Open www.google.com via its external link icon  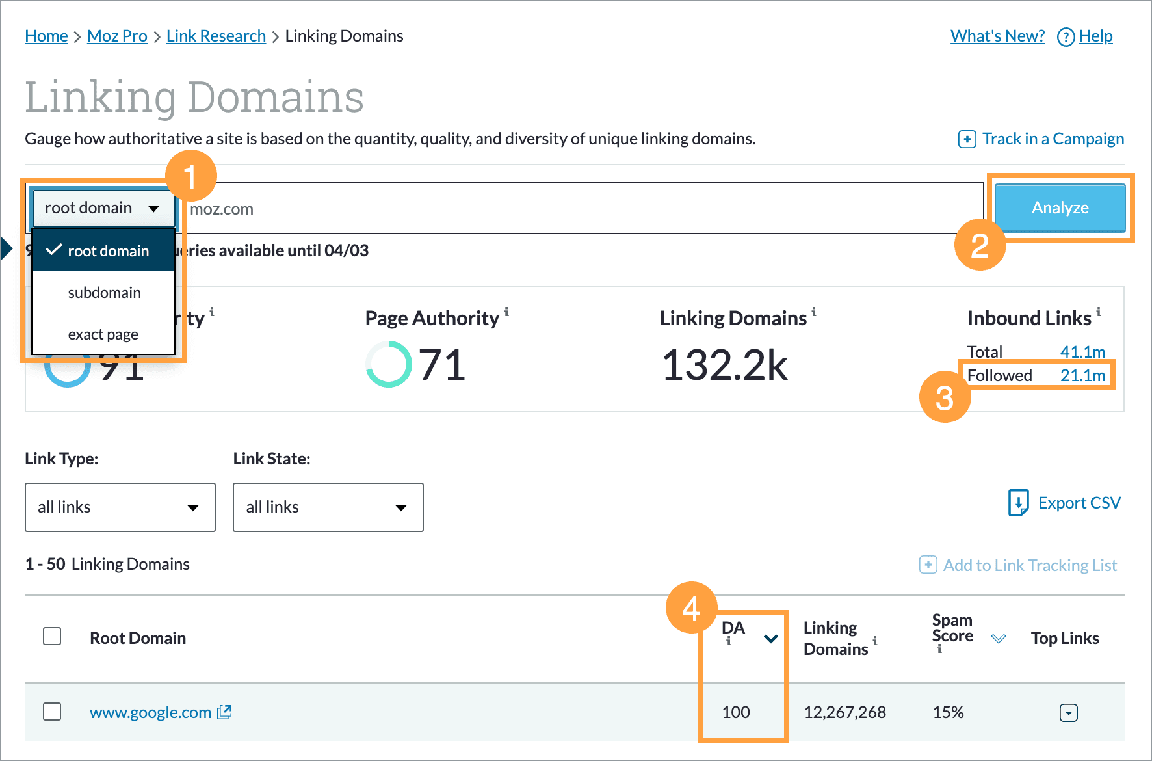[x=224, y=712]
